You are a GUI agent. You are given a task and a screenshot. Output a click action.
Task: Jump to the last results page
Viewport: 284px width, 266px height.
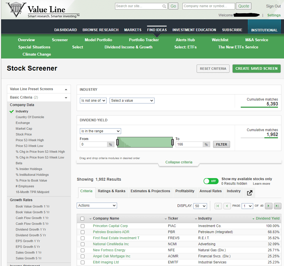coord(277,206)
